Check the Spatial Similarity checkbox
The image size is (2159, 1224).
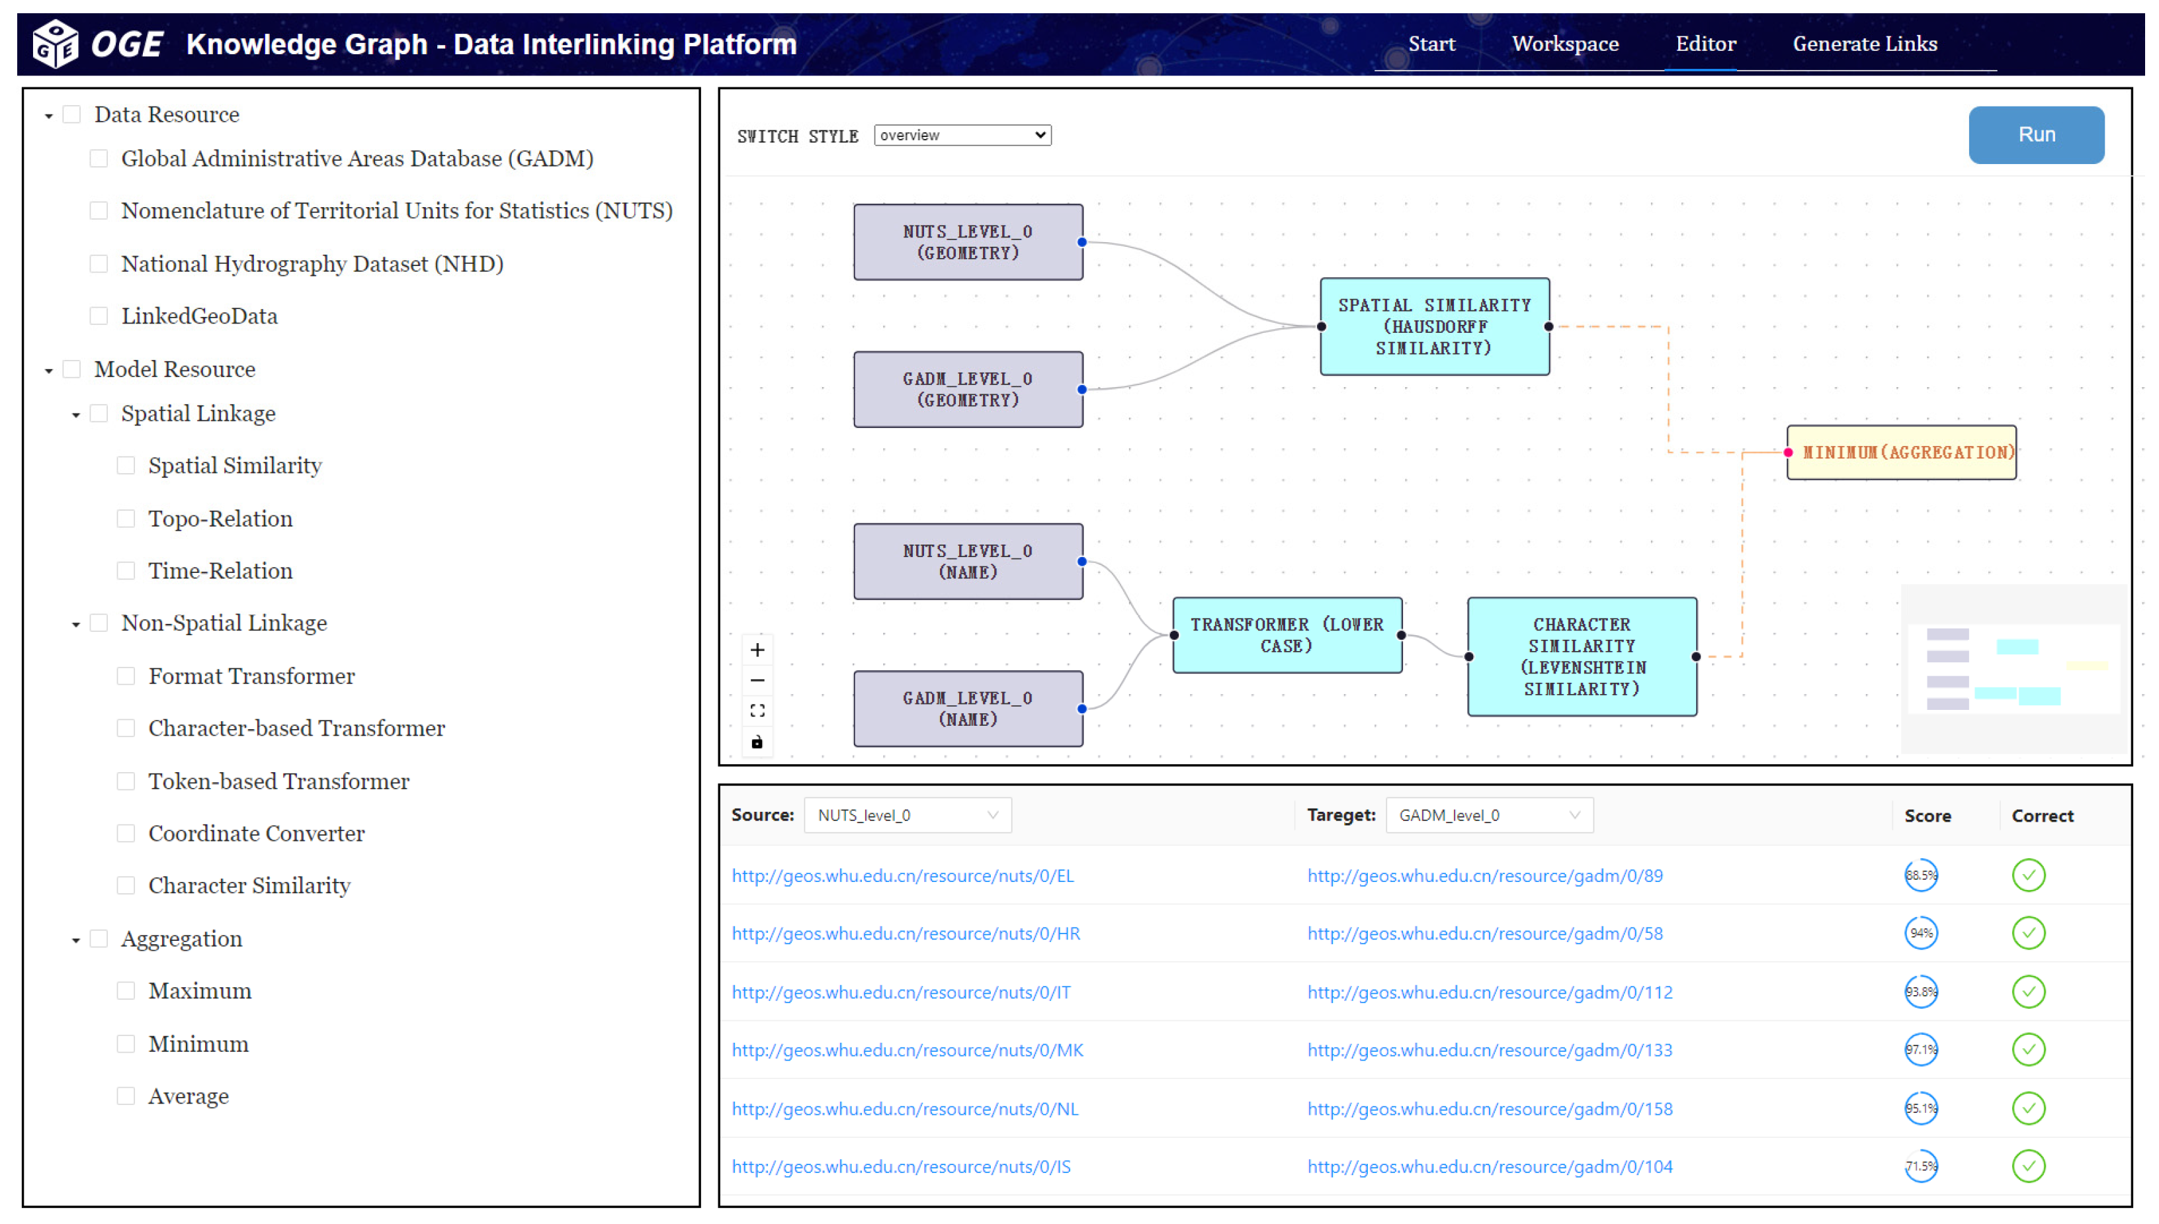tap(126, 466)
